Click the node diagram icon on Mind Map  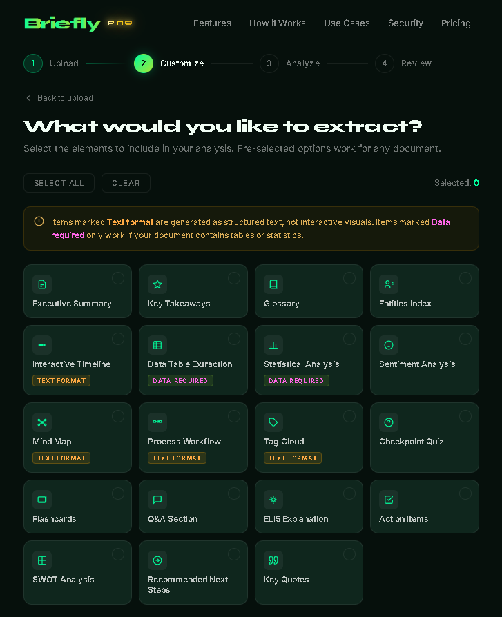[42, 422]
